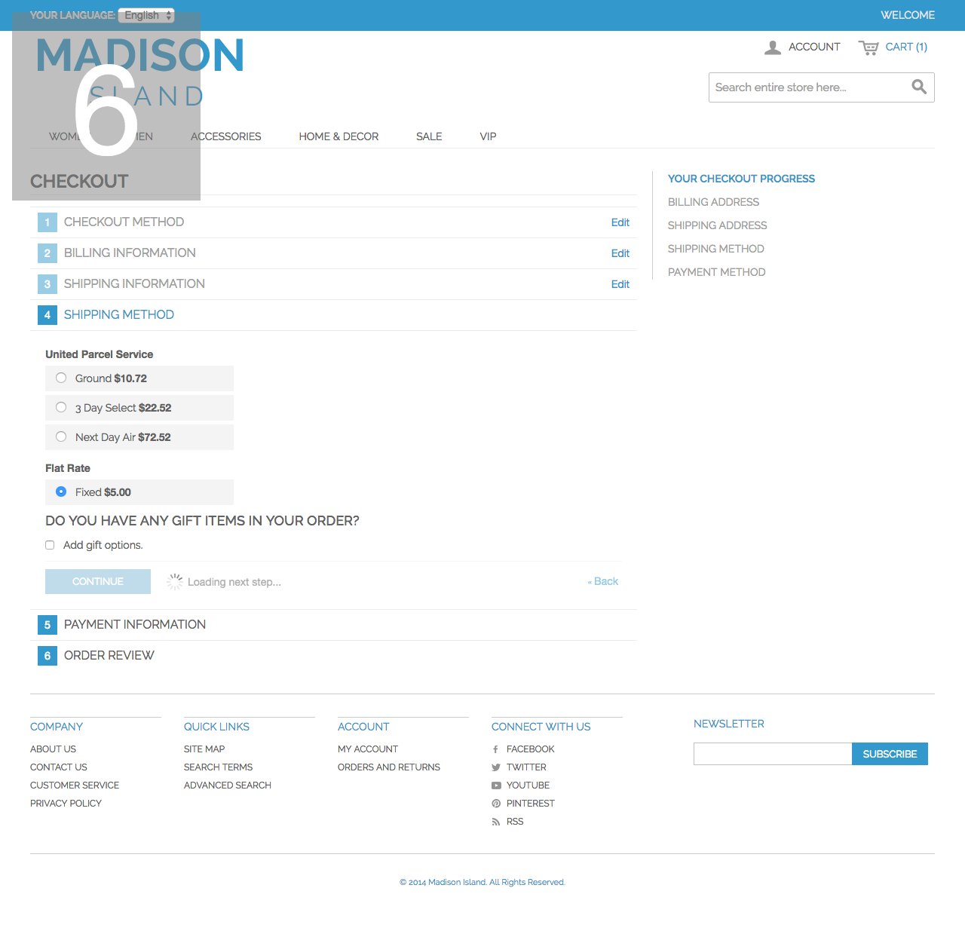
Task: Open the language dropdown set to English
Action: pyautogui.click(x=146, y=15)
